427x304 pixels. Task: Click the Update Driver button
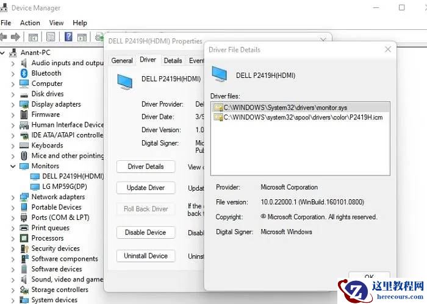(146, 188)
